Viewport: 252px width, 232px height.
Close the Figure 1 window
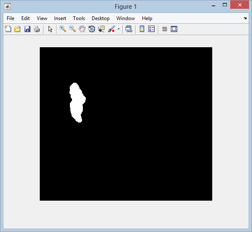[239, 5]
